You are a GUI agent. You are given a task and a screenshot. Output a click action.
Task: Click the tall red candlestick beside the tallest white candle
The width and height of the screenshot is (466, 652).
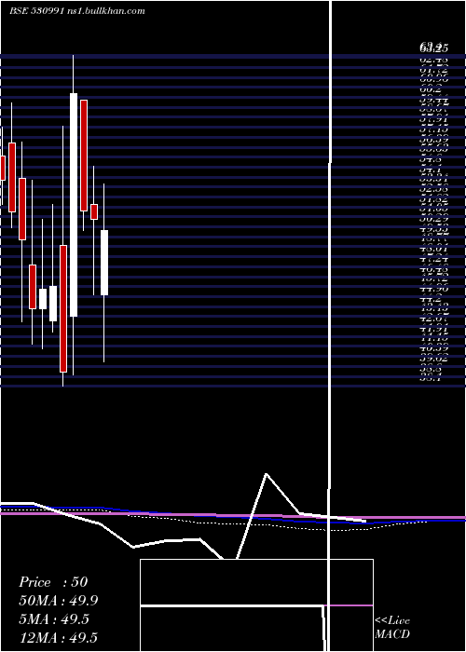[x=84, y=156]
